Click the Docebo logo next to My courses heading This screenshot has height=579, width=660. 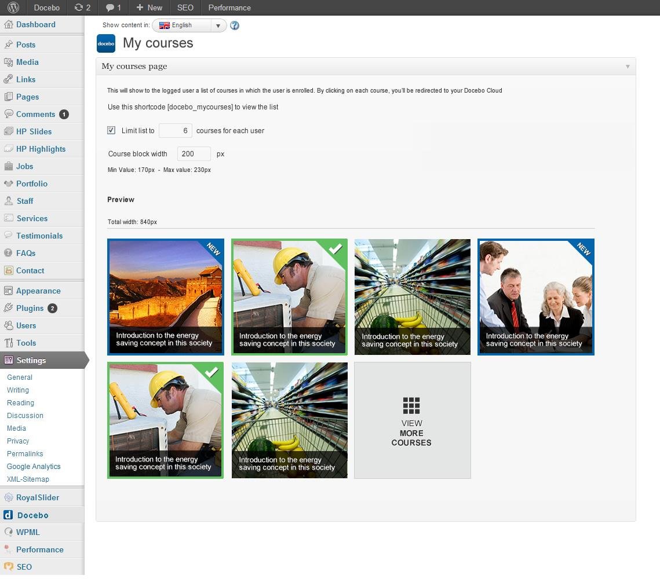(x=106, y=43)
